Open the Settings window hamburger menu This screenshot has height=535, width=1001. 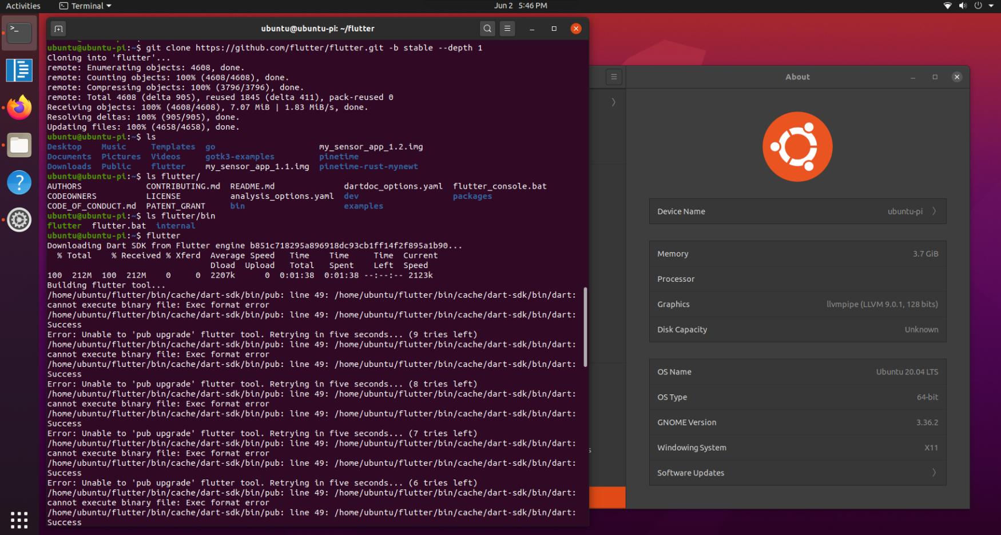point(614,77)
